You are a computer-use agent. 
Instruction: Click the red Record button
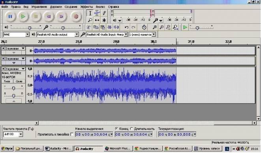[x=76, y=17]
